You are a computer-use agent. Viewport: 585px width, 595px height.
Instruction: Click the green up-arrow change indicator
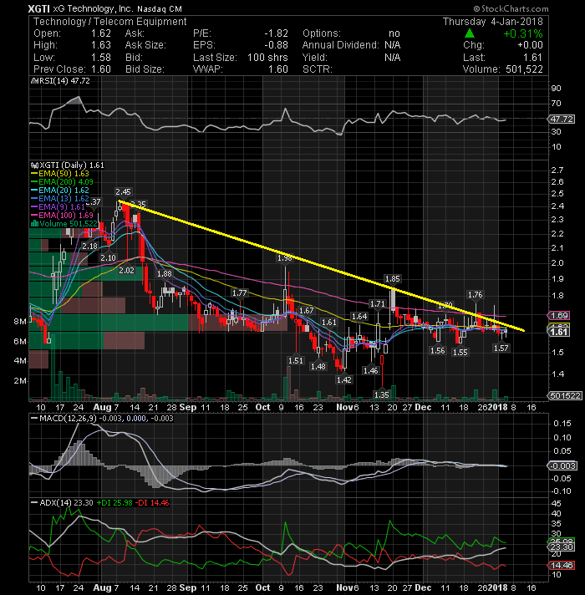tap(470, 33)
